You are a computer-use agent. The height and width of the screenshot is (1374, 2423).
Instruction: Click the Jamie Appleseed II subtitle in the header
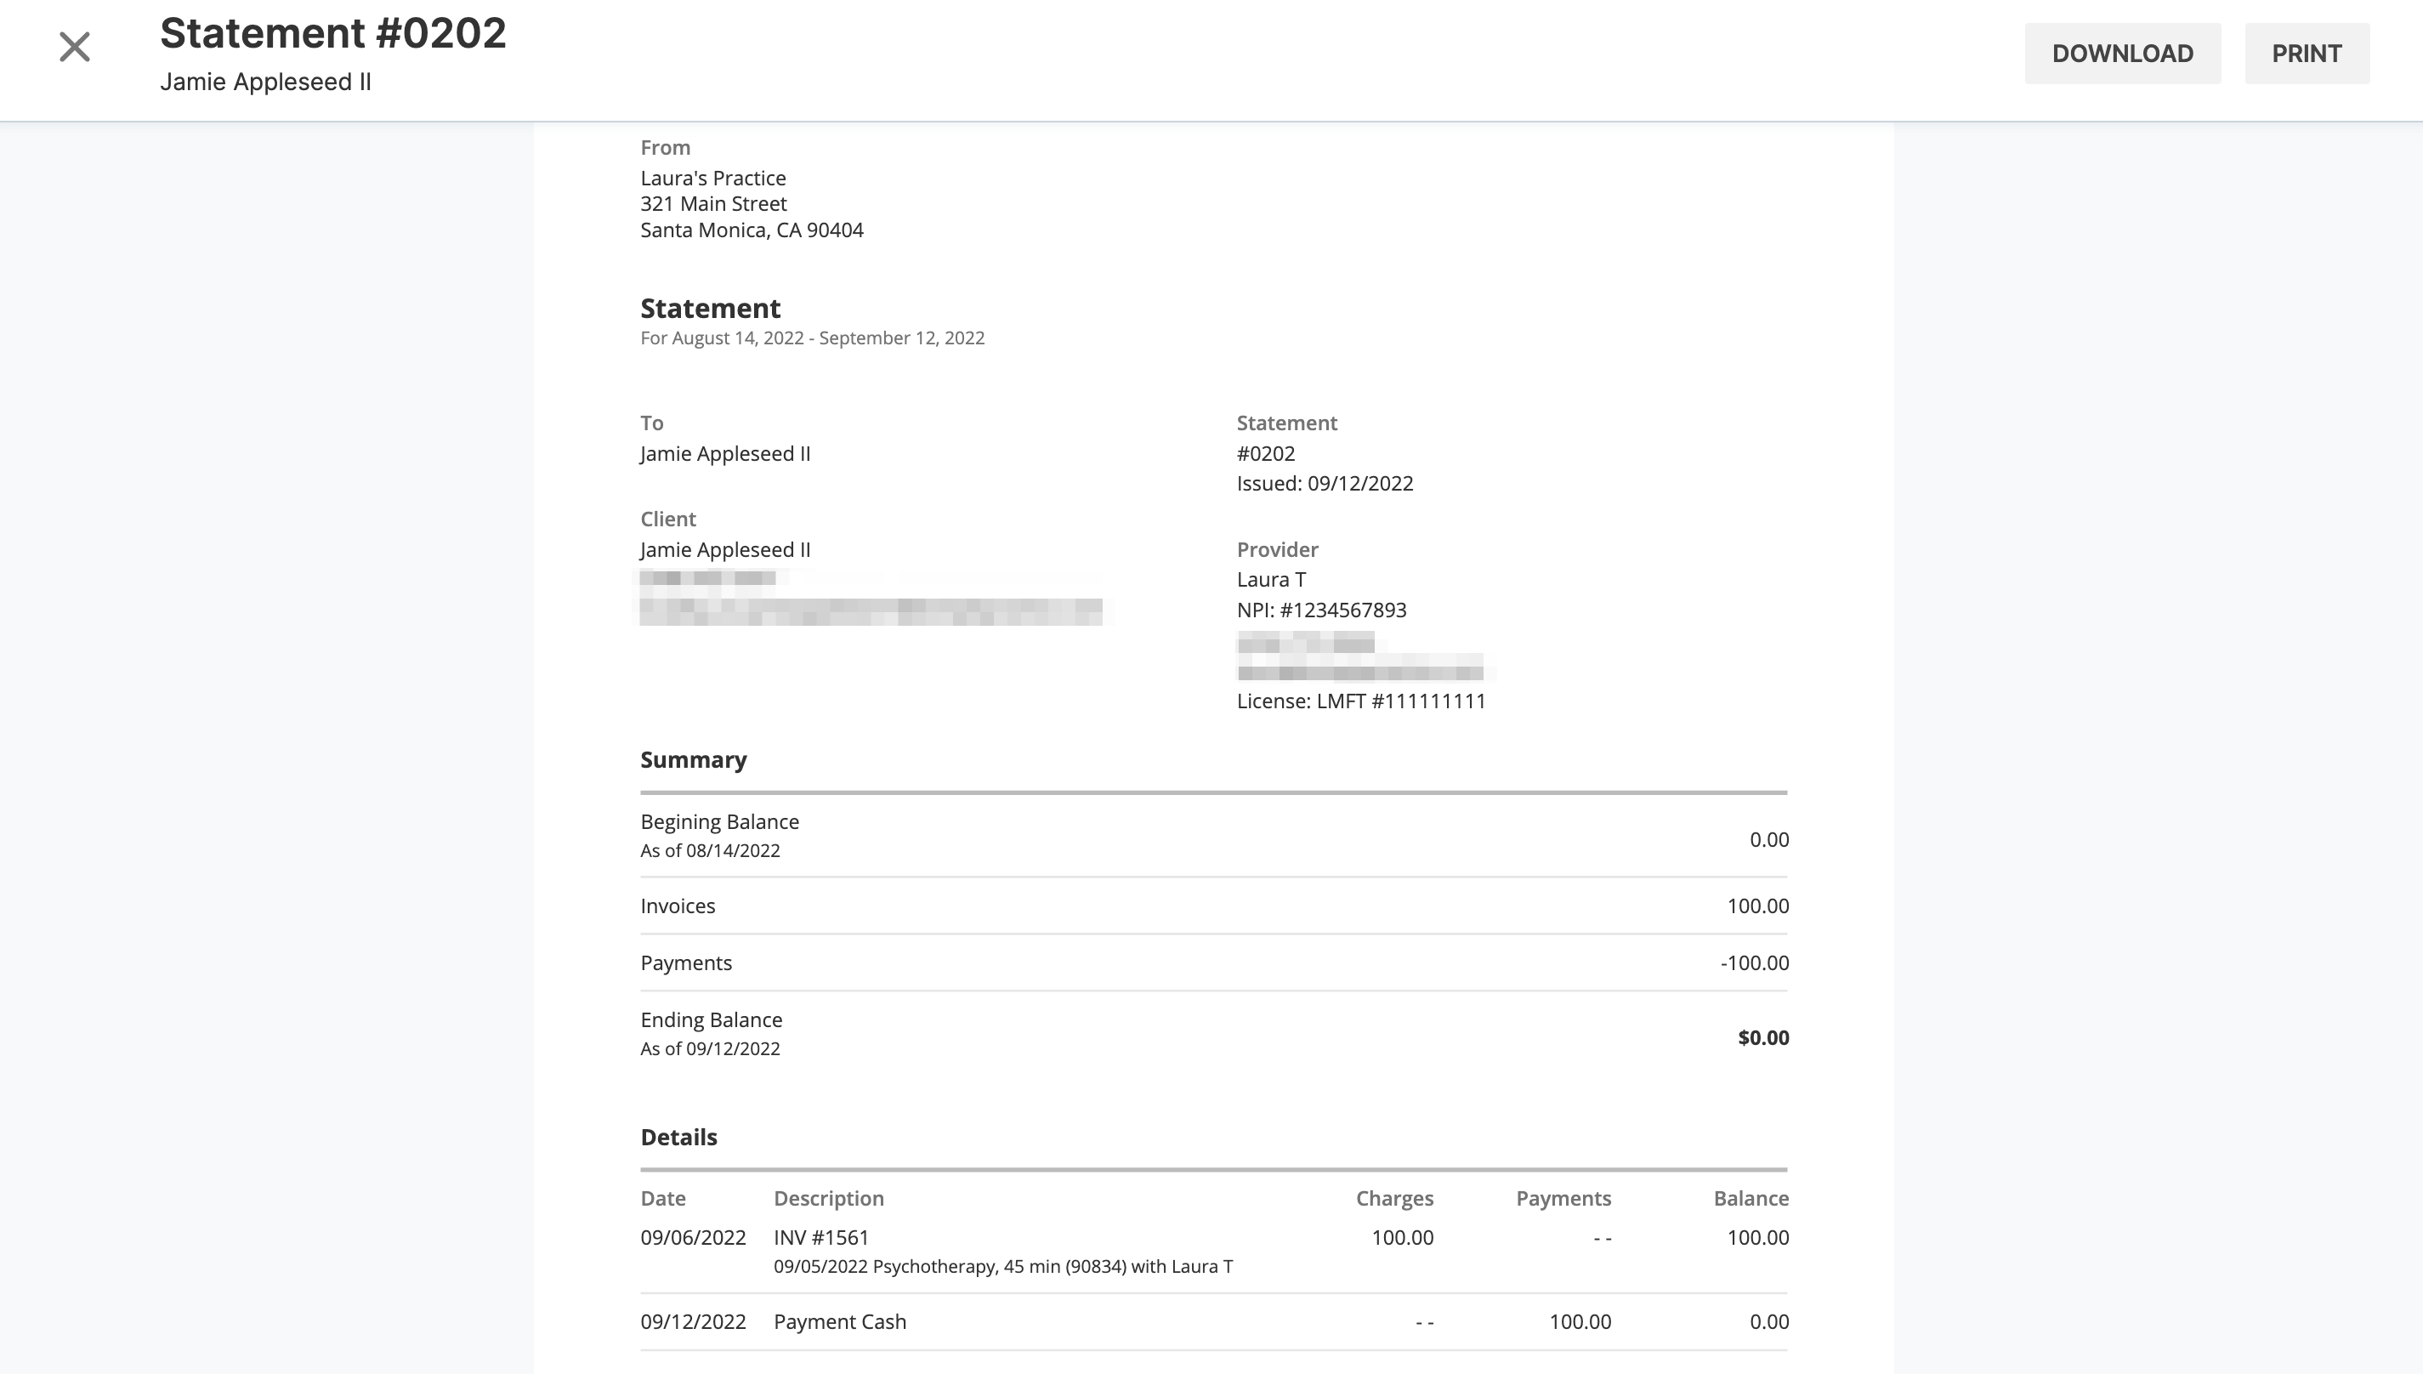click(x=265, y=82)
